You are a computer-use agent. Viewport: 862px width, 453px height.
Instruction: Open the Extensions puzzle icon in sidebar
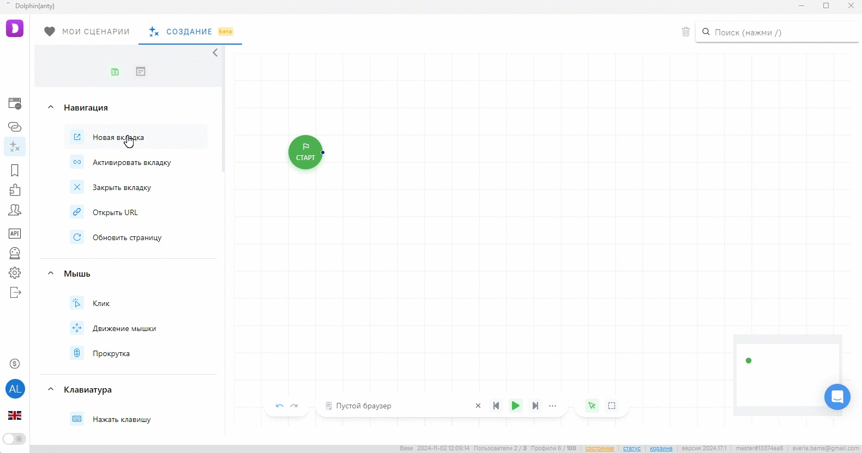(x=15, y=190)
